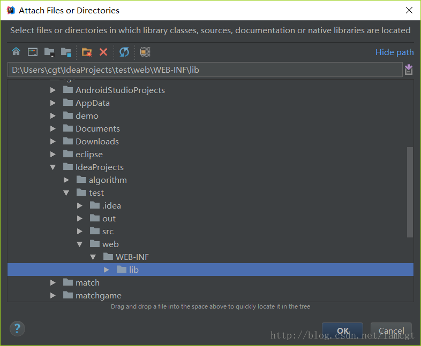This screenshot has height=346, width=421.
Task: Expand the .idea folder arrow
Action: click(x=79, y=206)
